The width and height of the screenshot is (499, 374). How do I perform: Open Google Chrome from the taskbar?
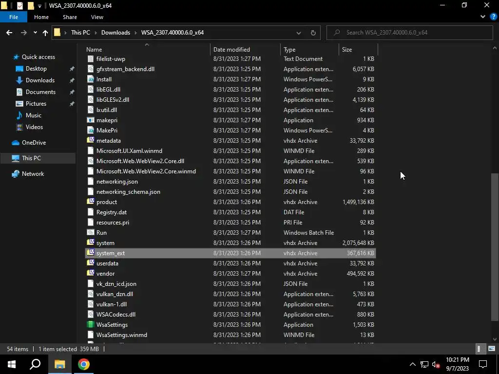pos(84,364)
